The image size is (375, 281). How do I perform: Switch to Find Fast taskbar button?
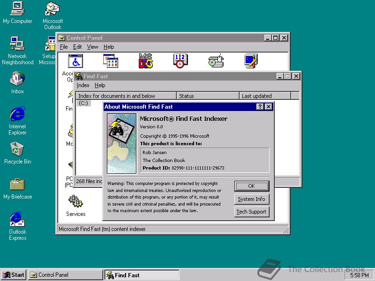click(x=142, y=275)
